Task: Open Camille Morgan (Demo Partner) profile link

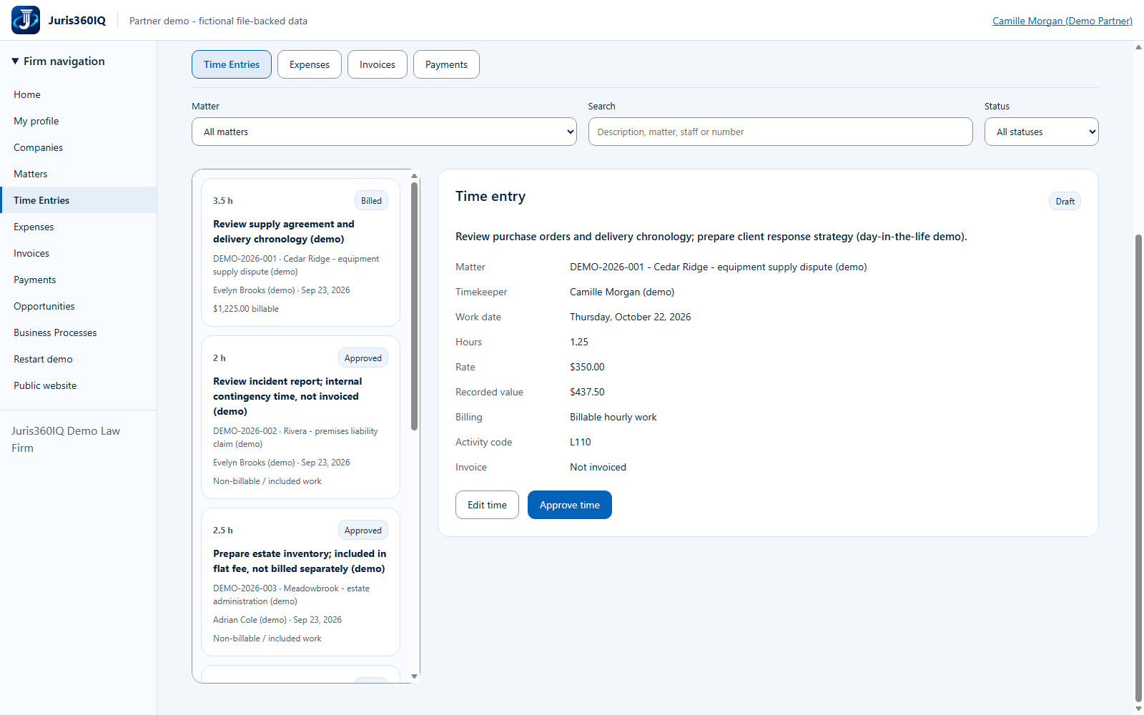Action: click(x=1062, y=21)
